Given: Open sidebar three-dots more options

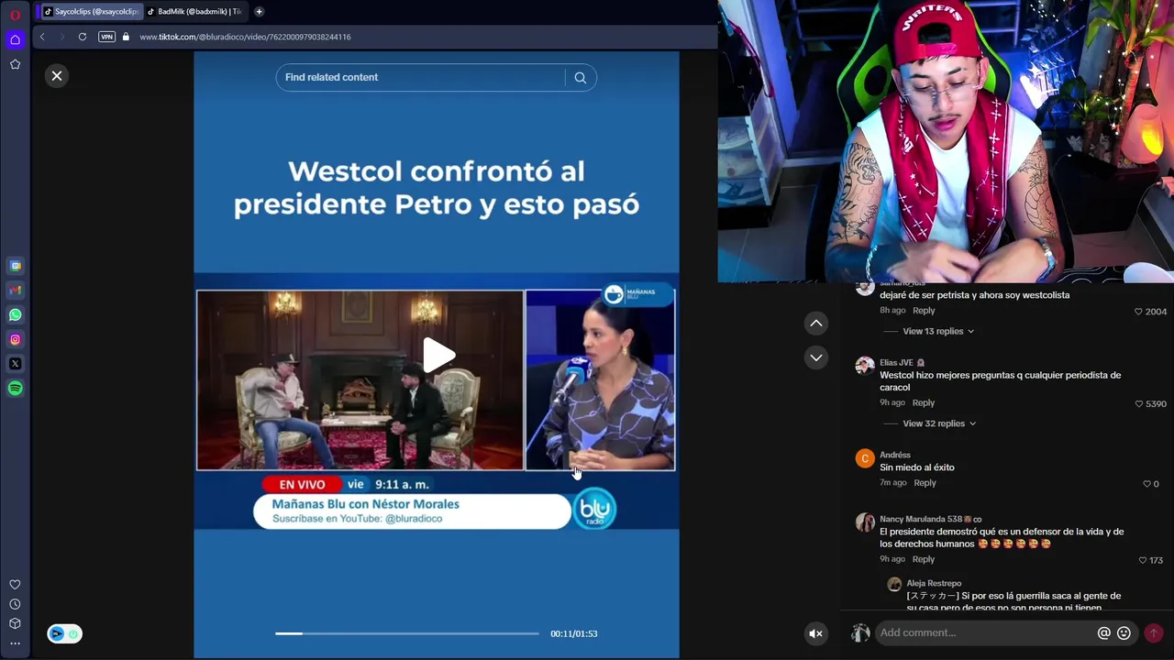Looking at the screenshot, I should [15, 643].
